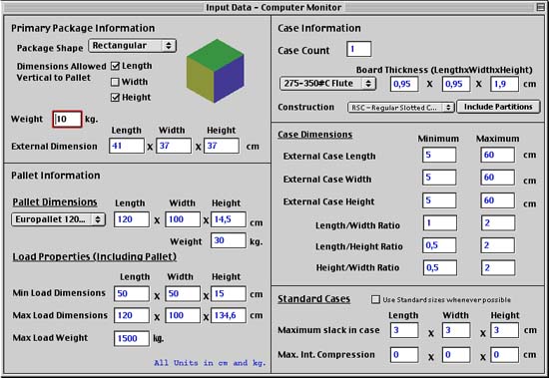Image resolution: width=549 pixels, height=378 pixels.
Task: Click External Dimension Width field
Action: pos(174,146)
